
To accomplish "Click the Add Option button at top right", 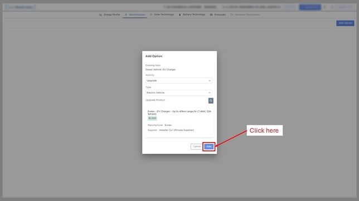I will pyautogui.click(x=345, y=23).
